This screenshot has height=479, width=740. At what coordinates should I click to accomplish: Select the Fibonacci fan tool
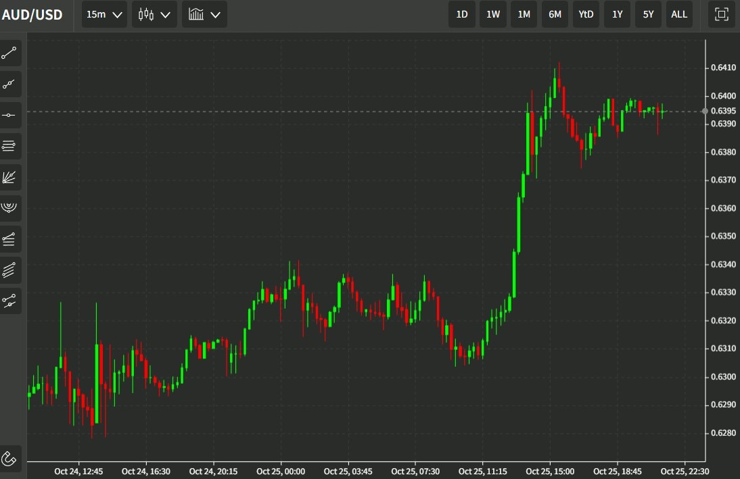click(9, 177)
